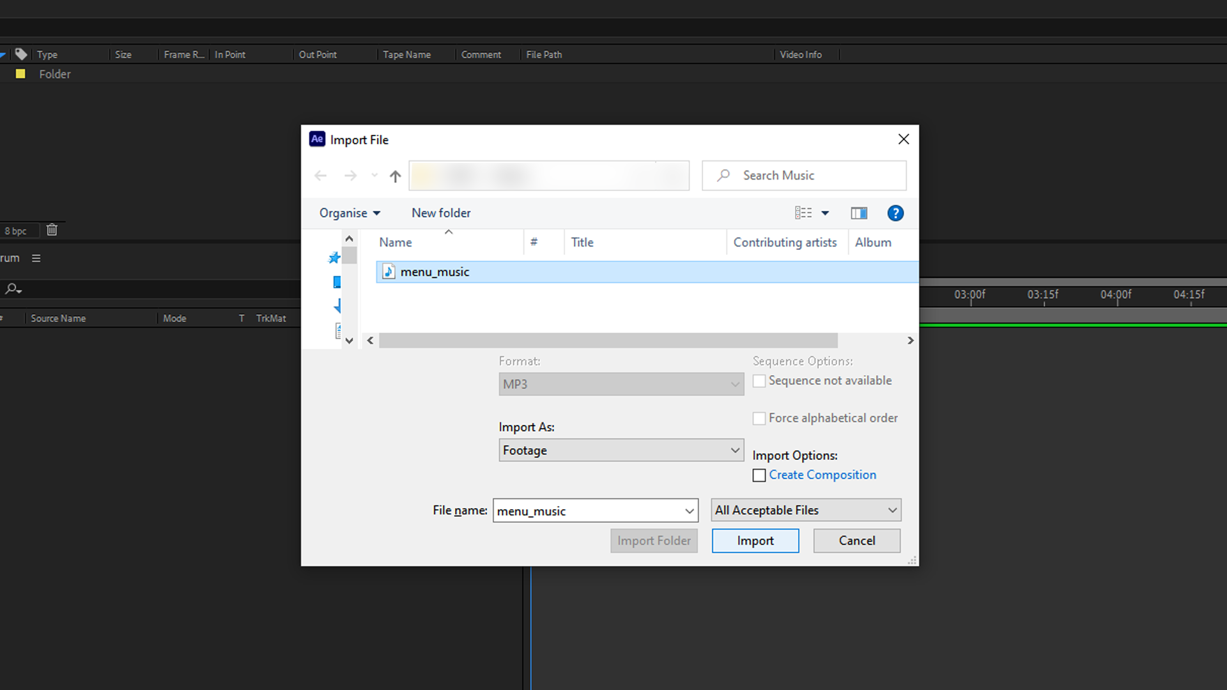The height and width of the screenshot is (690, 1227).
Task: Click the file list left scroll arrow
Action: click(x=370, y=341)
